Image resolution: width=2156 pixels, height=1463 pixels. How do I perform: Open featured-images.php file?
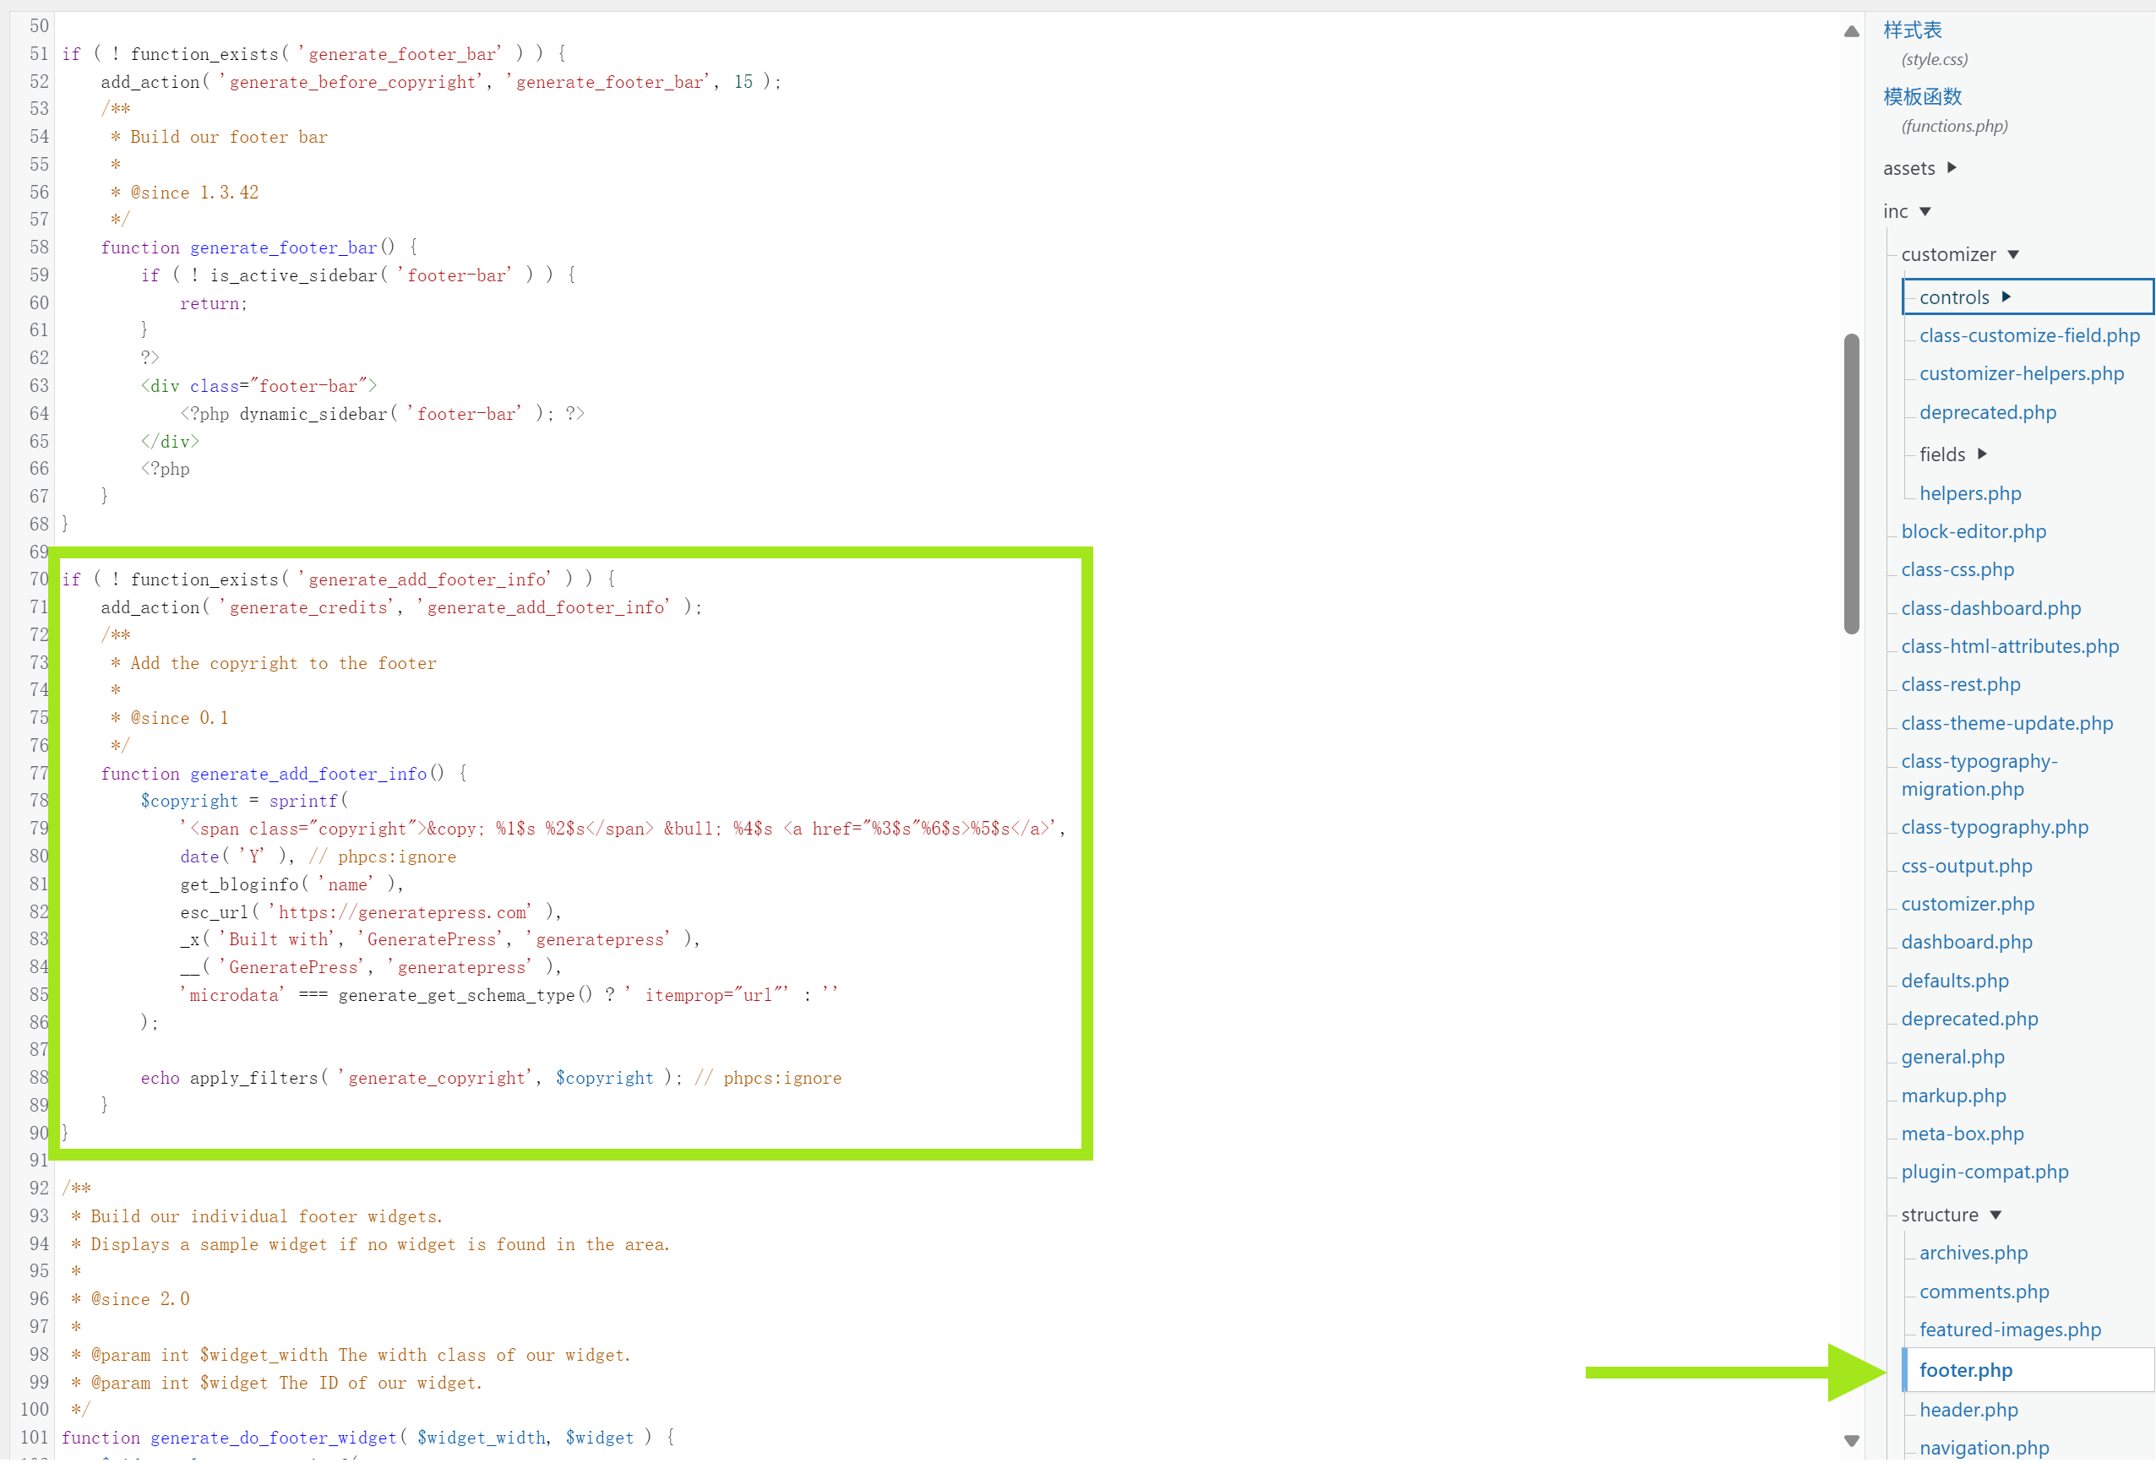point(2009,1331)
